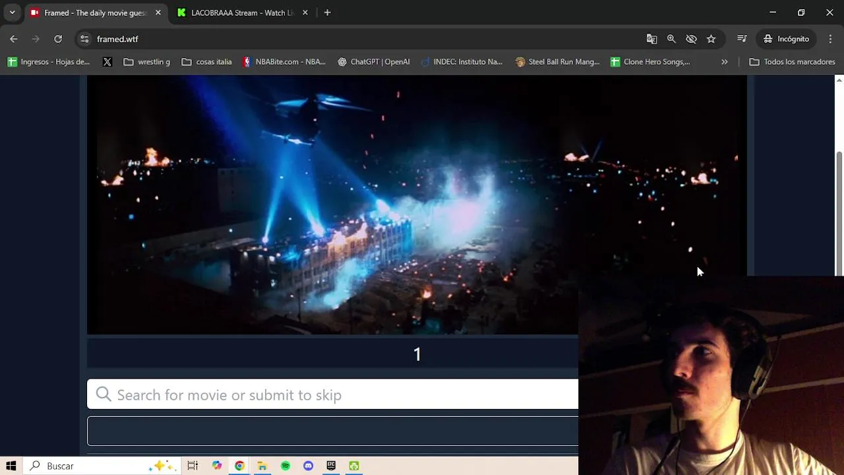Open the Clone Hero Songs bookmark
The width and height of the screenshot is (844, 475).
coord(650,62)
